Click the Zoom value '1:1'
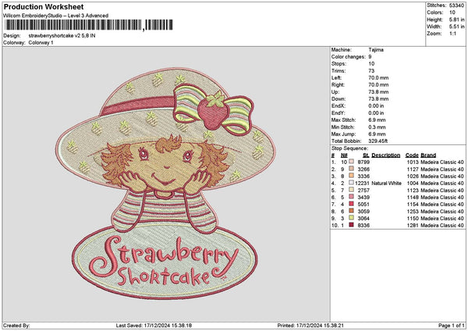The image size is (468, 331). click(x=452, y=34)
